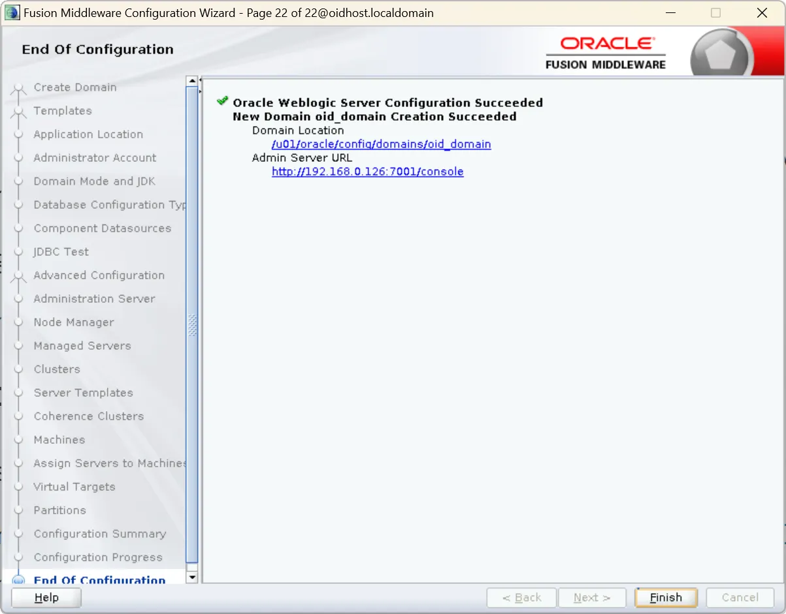Select Create Domain step
Screen dimensions: 786x614
75,87
